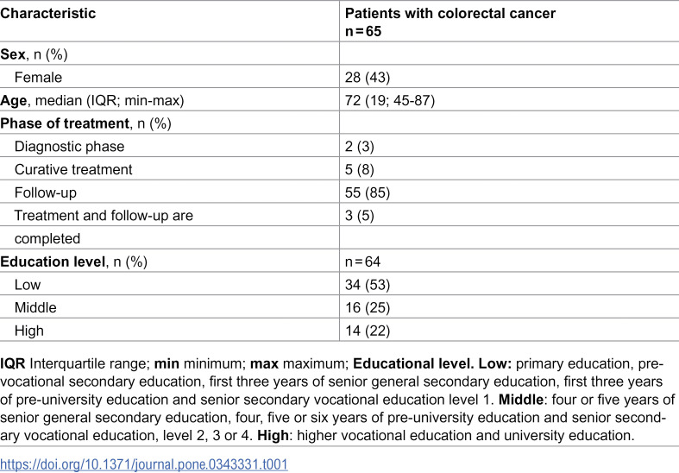679x473 pixels.
Task: Select the 55 (85) Follow-up value
Action: point(368,192)
